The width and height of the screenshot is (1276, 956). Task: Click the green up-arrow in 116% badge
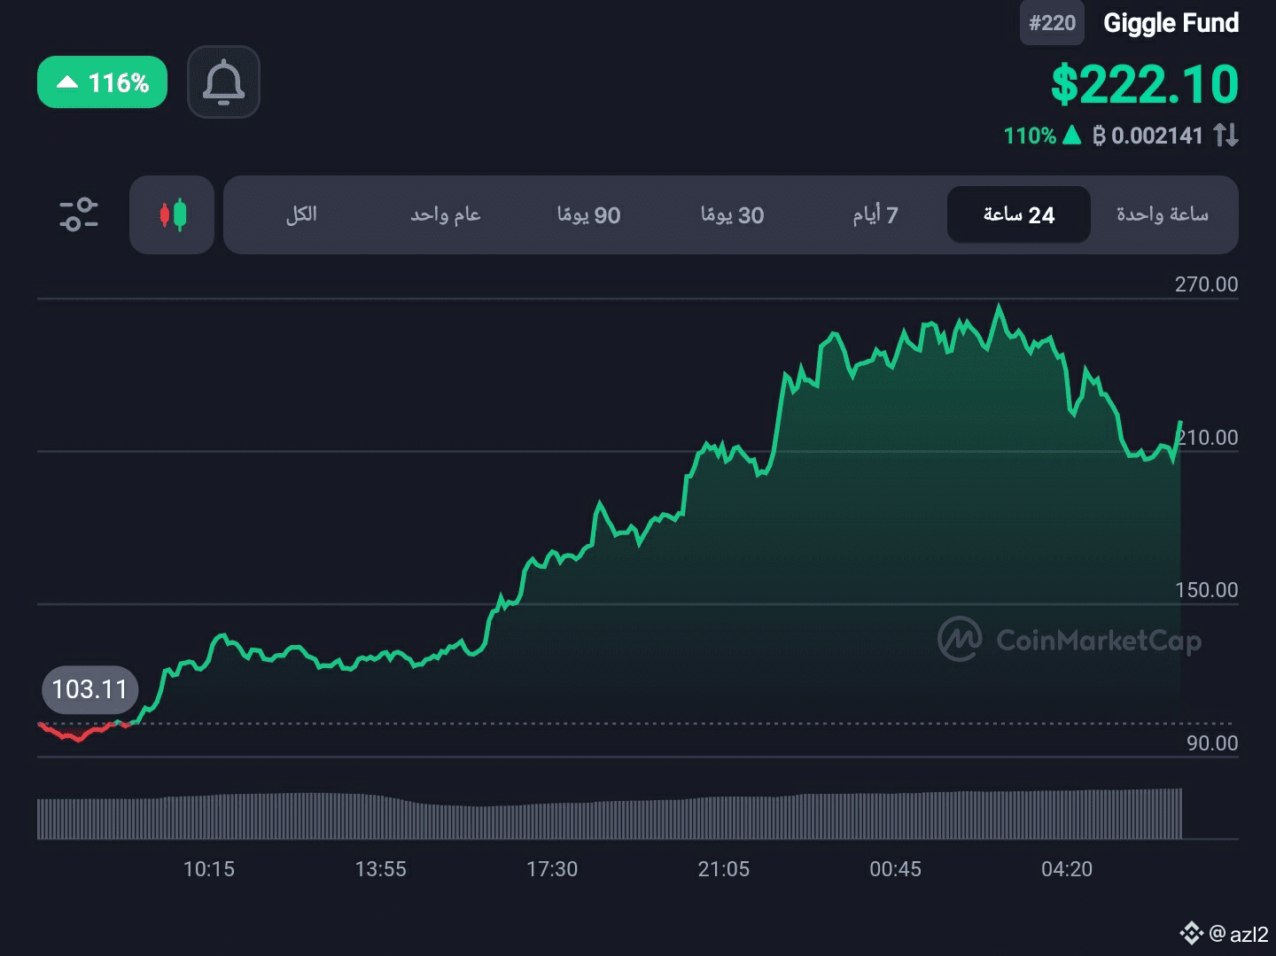tap(66, 82)
